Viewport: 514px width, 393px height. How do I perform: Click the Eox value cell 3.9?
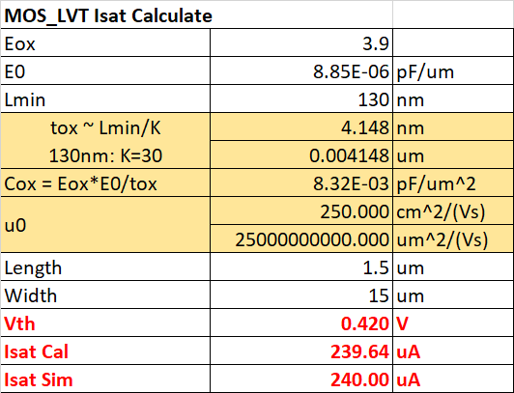301,42
